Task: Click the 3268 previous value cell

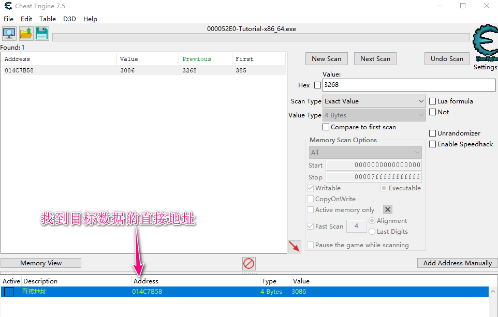Action: (189, 70)
